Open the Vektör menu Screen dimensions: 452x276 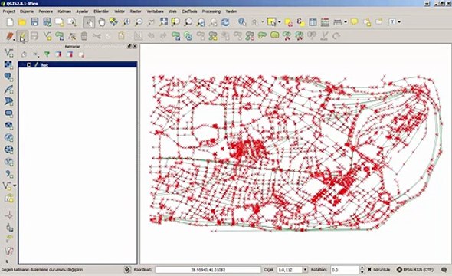[120, 11]
